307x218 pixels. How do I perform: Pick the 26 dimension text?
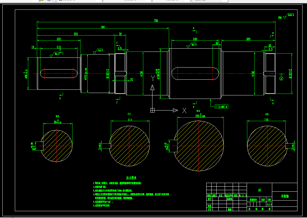pyautogui.click(x=217, y=44)
